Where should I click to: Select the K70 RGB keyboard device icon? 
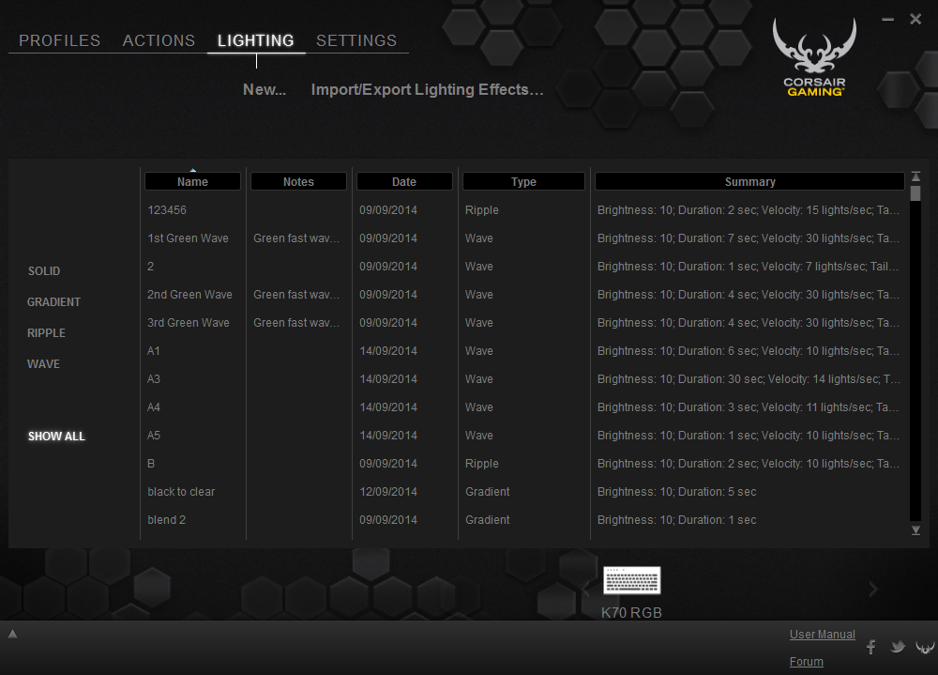(x=631, y=580)
